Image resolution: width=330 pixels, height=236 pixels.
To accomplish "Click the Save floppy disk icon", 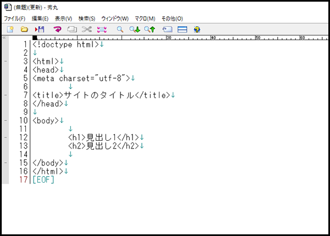I will click(40, 29).
